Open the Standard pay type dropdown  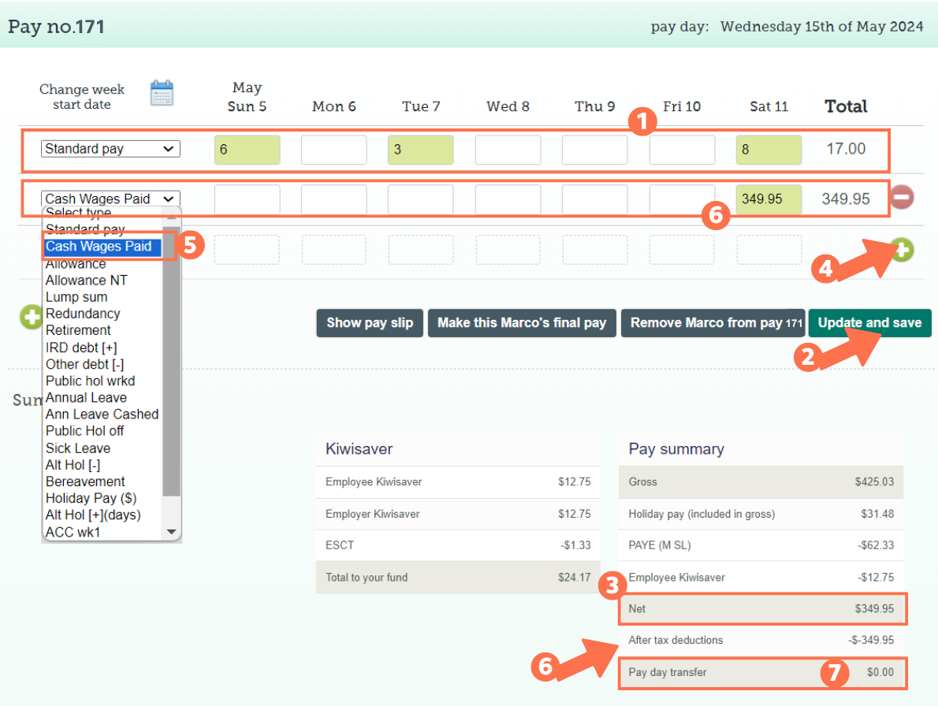(110, 148)
